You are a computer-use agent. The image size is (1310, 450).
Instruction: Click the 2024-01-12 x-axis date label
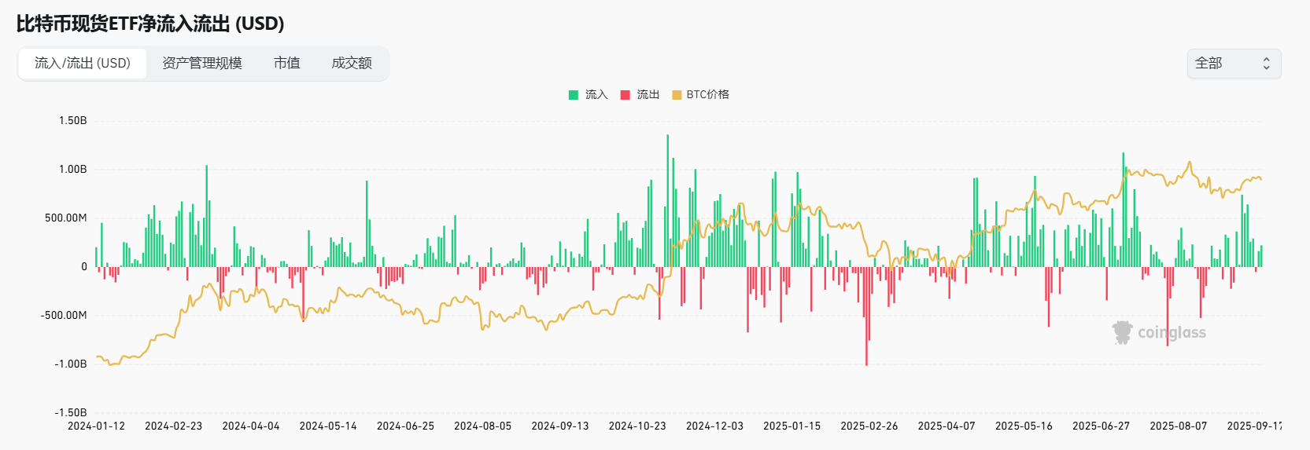tap(96, 426)
